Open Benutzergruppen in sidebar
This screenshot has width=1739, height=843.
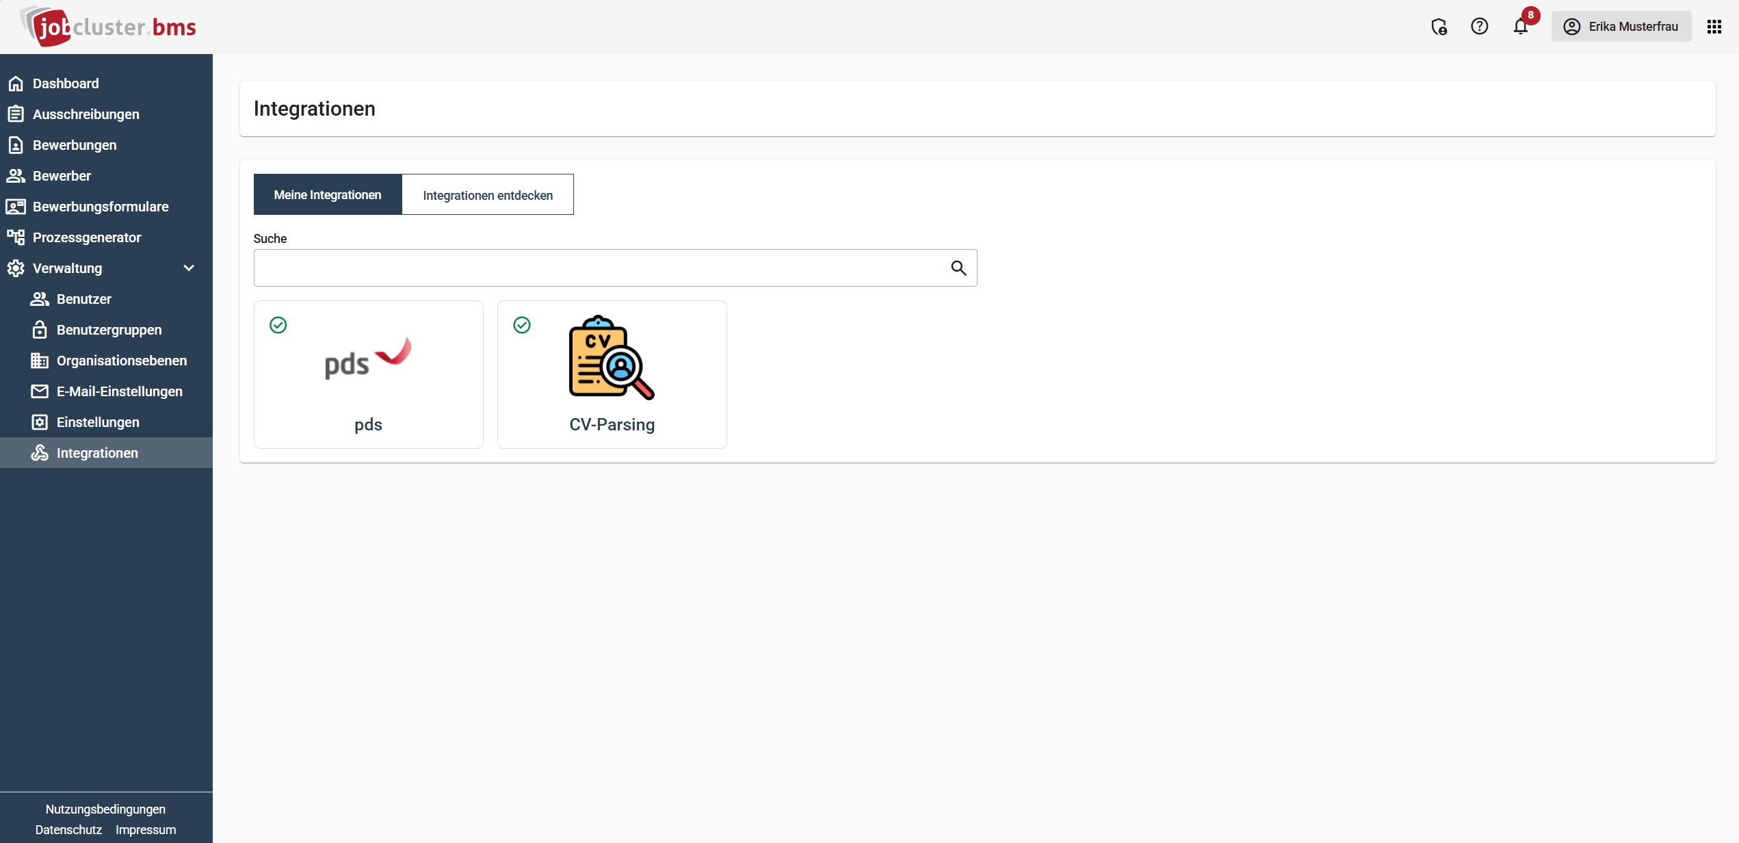(109, 330)
